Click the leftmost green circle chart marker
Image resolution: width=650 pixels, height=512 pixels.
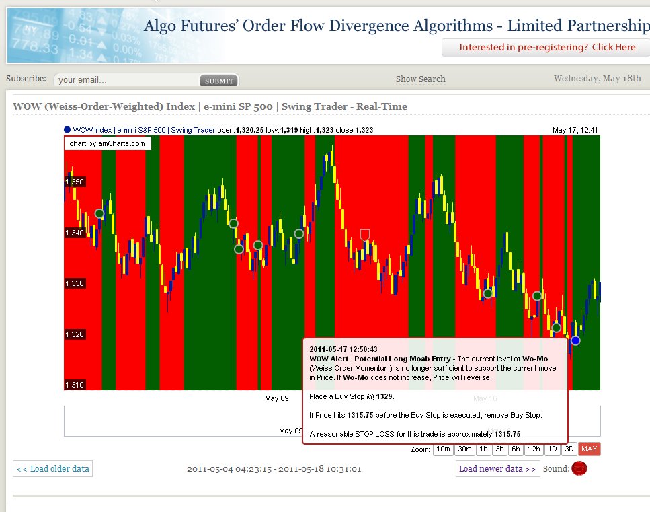click(99, 214)
